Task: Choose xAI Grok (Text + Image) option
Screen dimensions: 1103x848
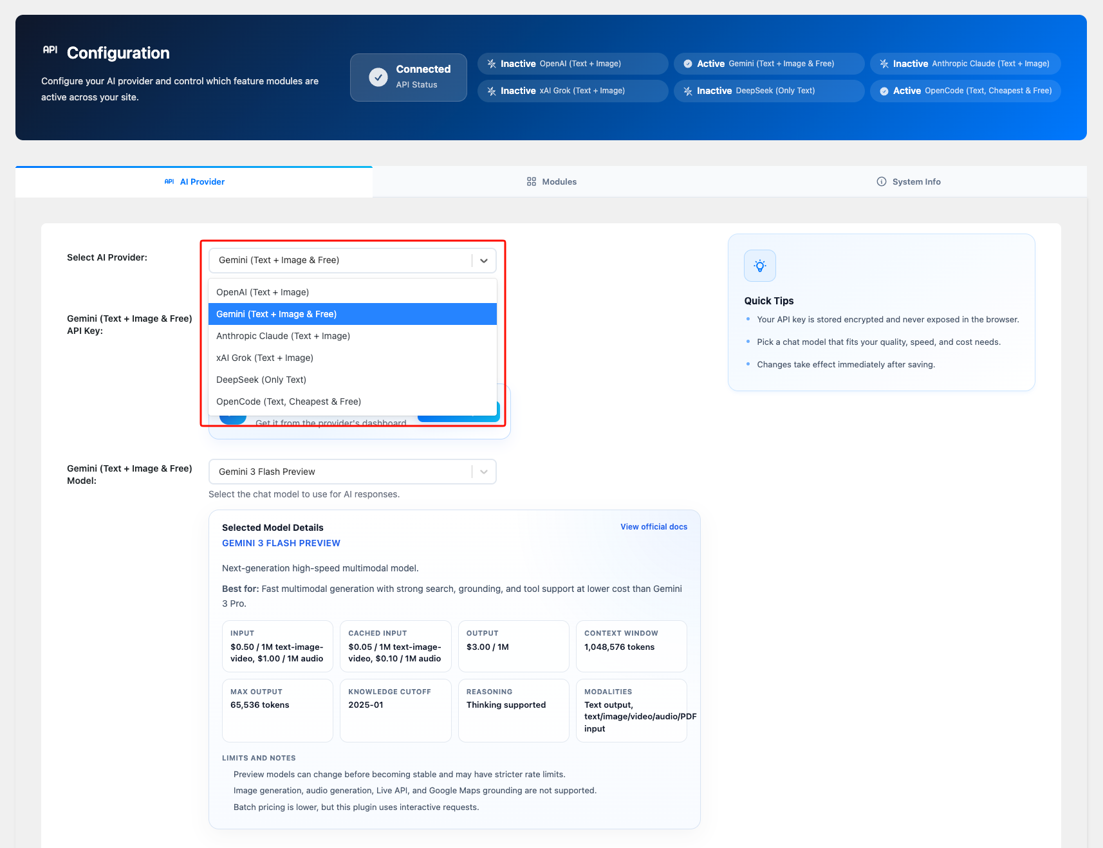Action: (353, 358)
